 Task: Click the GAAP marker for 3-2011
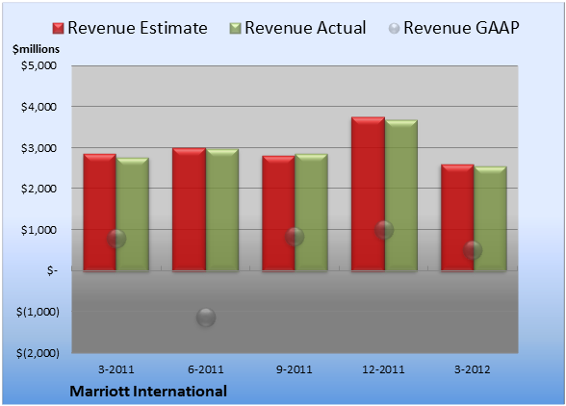(x=116, y=239)
